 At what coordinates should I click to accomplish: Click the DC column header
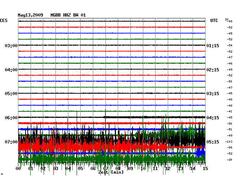pos(227,20)
